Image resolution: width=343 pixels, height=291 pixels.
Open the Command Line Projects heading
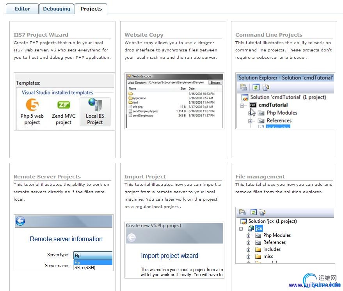[x=268, y=35]
